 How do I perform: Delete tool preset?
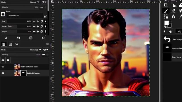tap(31, 38)
